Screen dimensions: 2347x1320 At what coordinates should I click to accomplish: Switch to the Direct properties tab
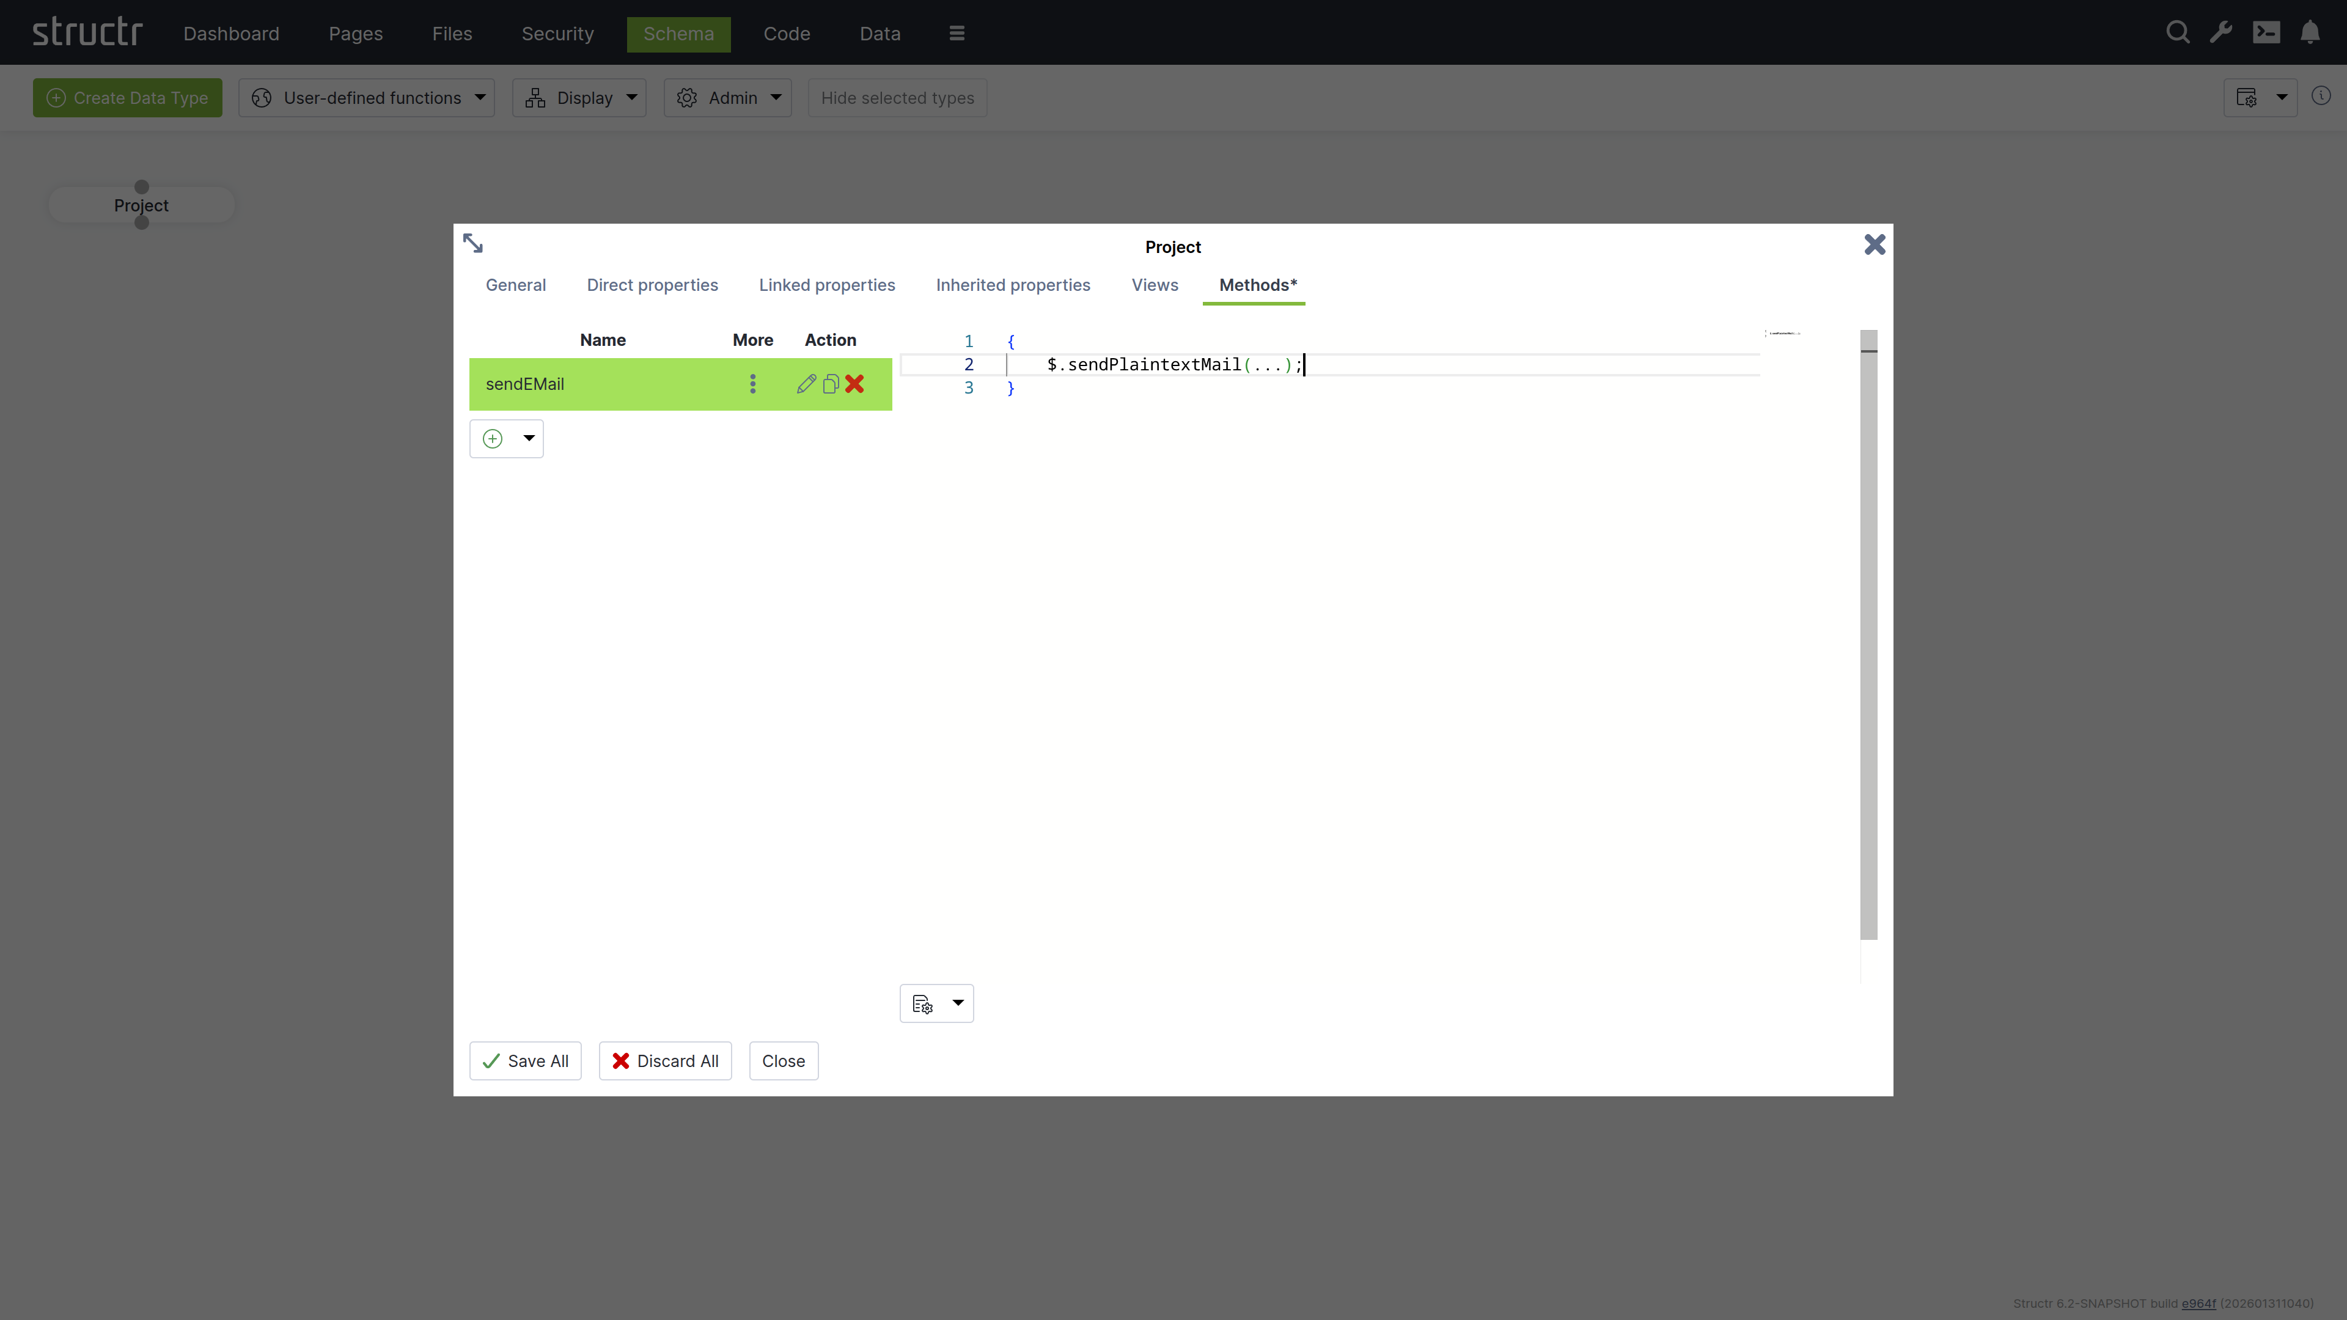click(x=652, y=285)
